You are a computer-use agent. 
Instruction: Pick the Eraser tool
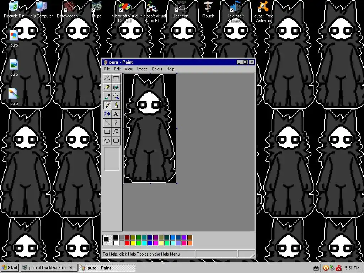coord(107,87)
